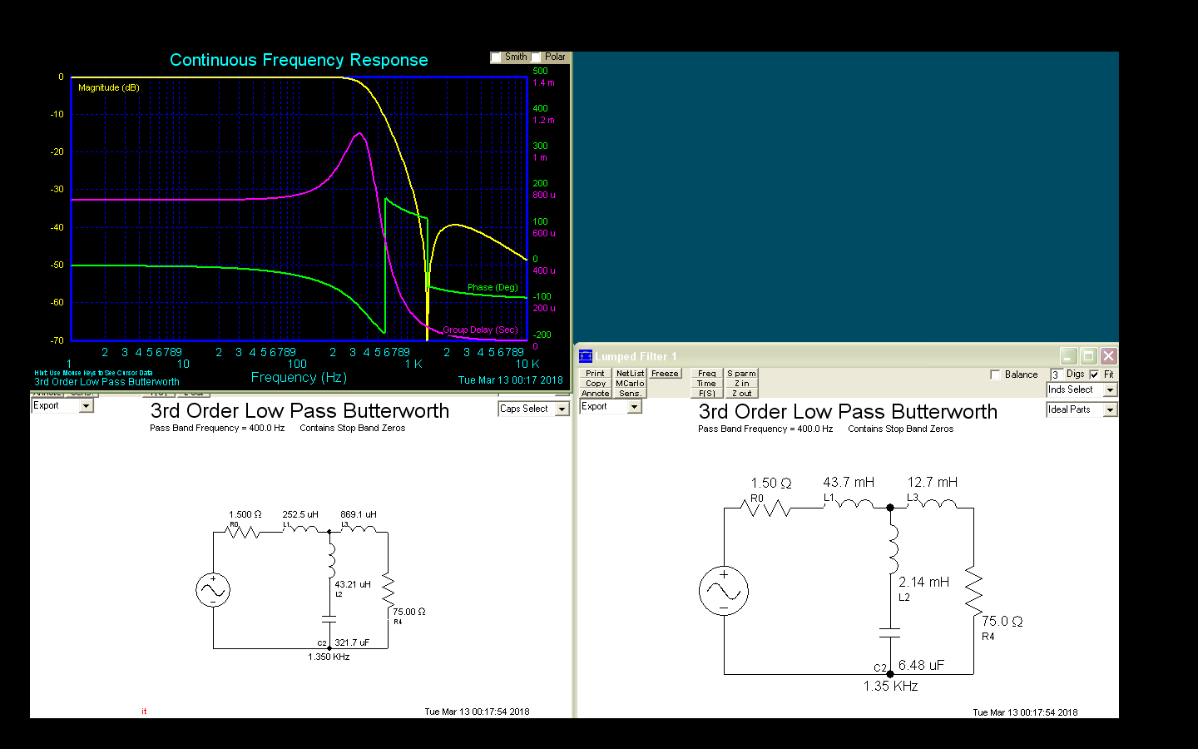Click the 1.350 KHz label in left schematic
The height and width of the screenshot is (749, 1198).
(329, 657)
